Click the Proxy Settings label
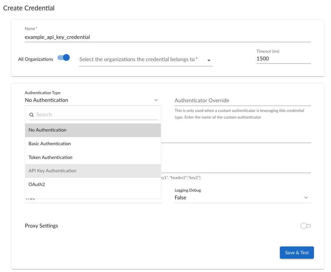 coord(41,225)
